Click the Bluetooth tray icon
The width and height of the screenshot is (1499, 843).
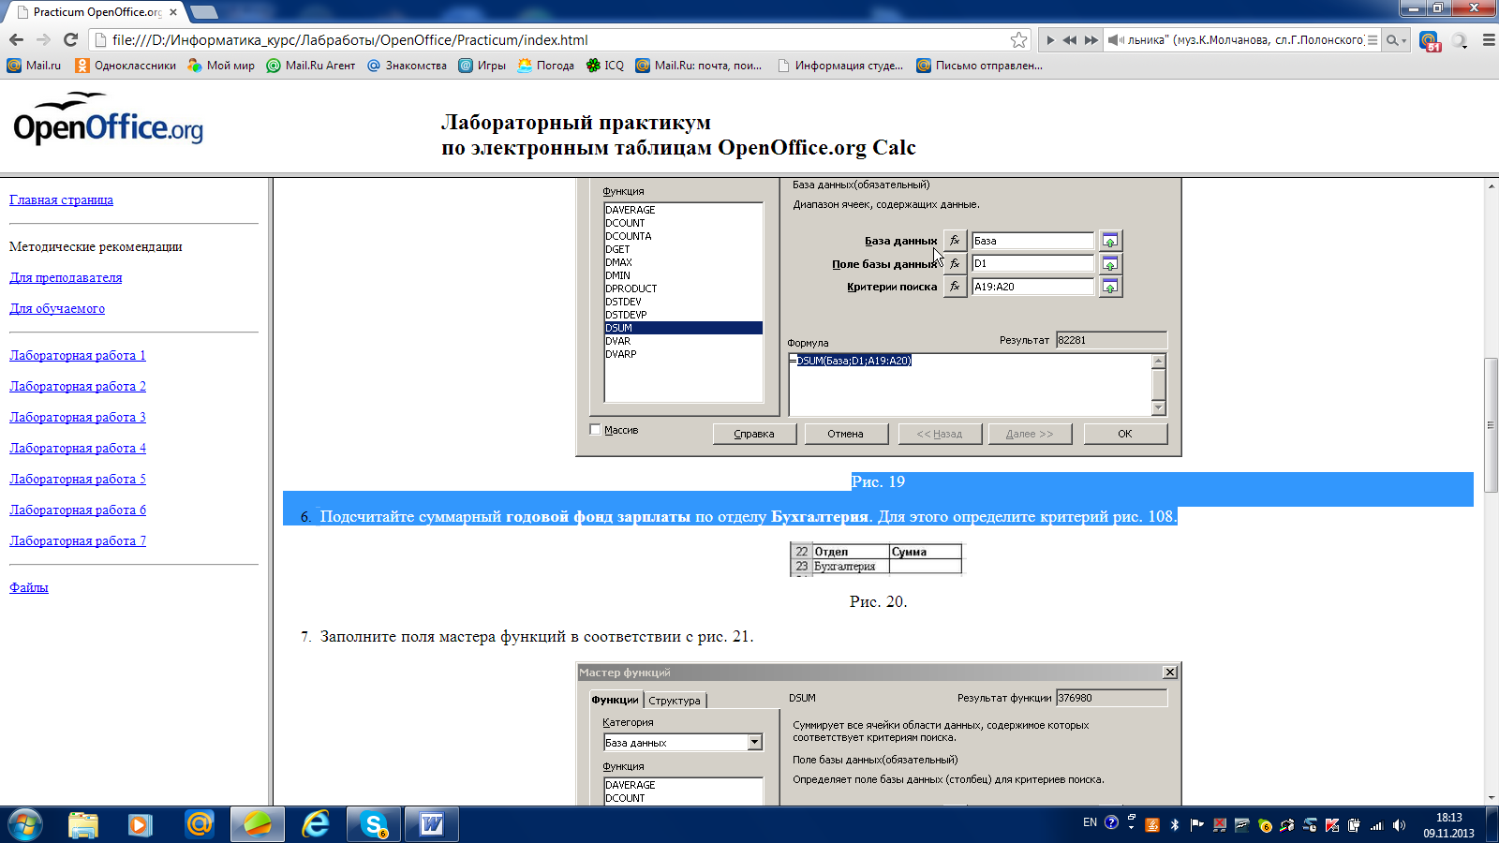1175,825
